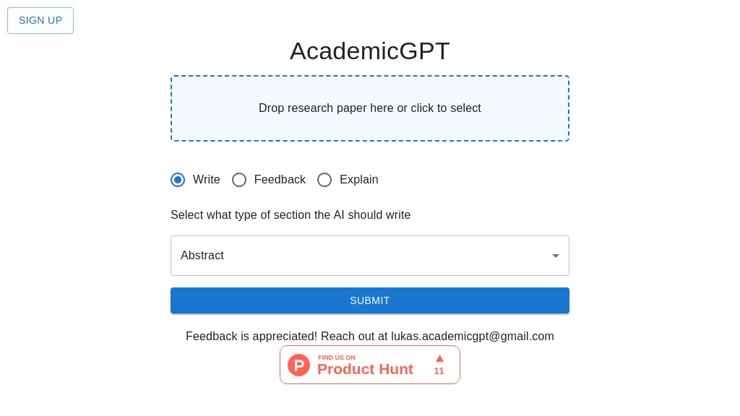The image size is (740, 416).
Task: Click the lukas.academicgpt@gmail.com email address
Action: click(x=473, y=337)
